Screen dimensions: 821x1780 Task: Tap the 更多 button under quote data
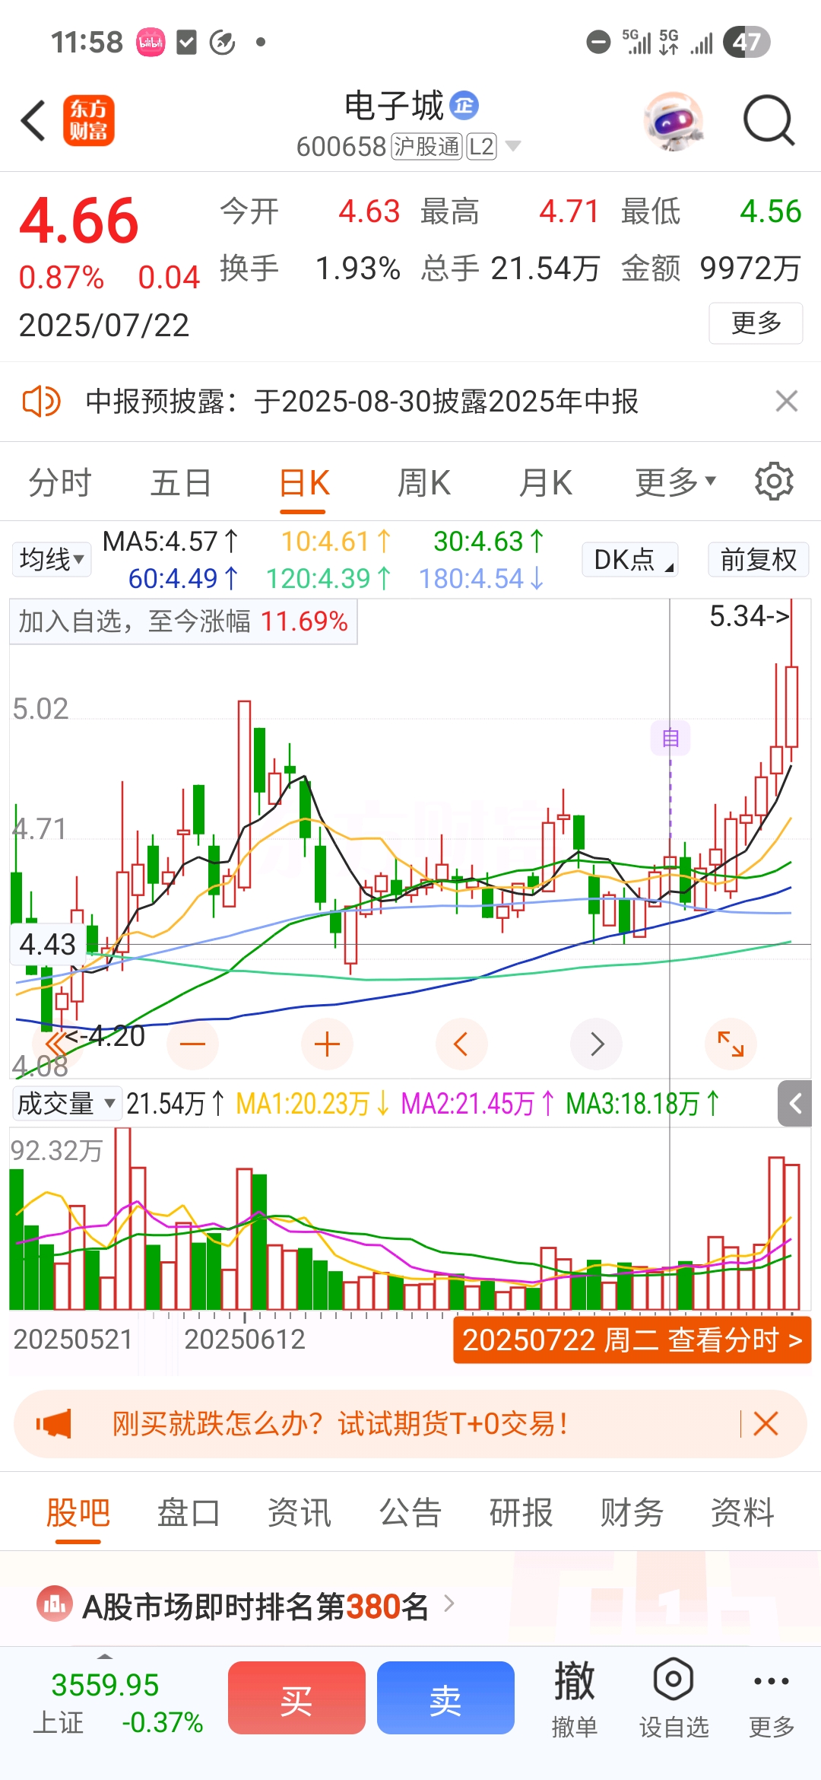click(756, 323)
